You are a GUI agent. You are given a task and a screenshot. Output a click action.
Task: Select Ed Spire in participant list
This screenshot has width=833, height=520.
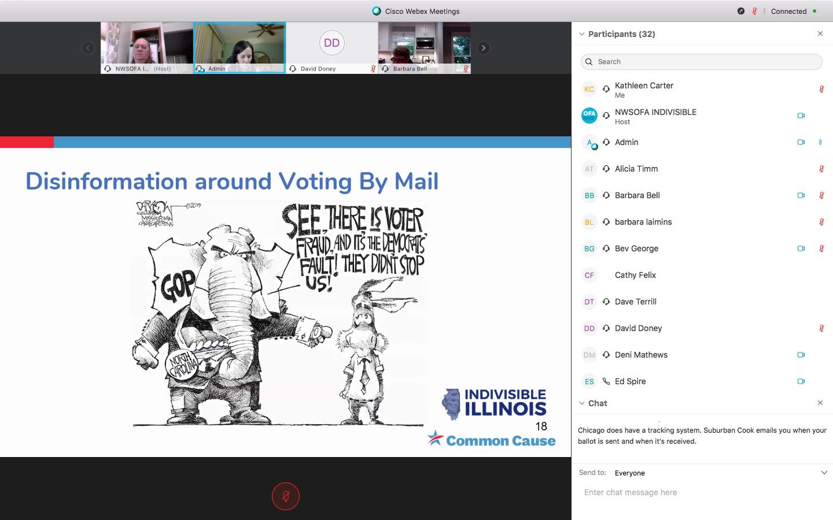[x=702, y=381]
